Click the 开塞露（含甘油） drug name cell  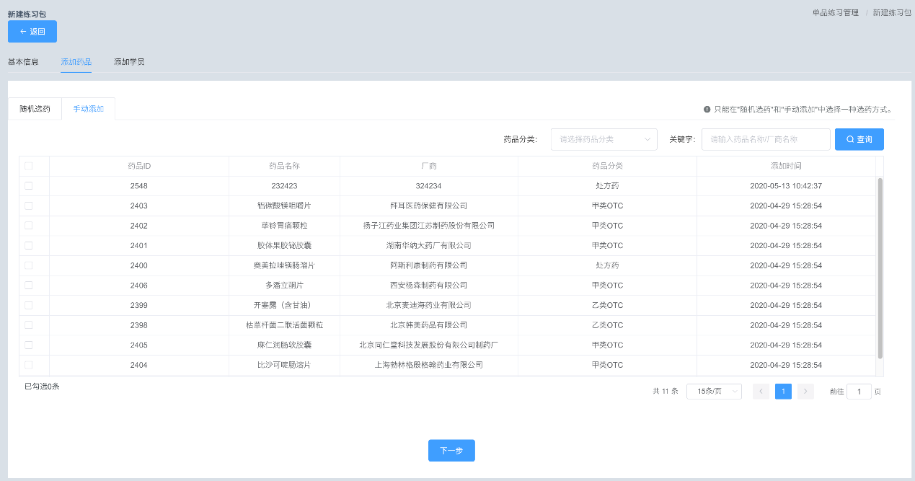(x=284, y=305)
